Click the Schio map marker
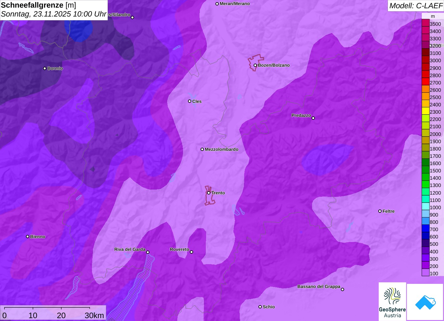The width and height of the screenshot is (444, 321). [x=260, y=307]
